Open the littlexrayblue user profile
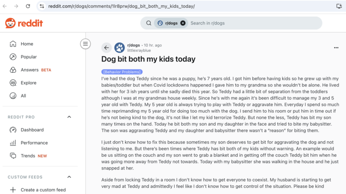 [139, 50]
